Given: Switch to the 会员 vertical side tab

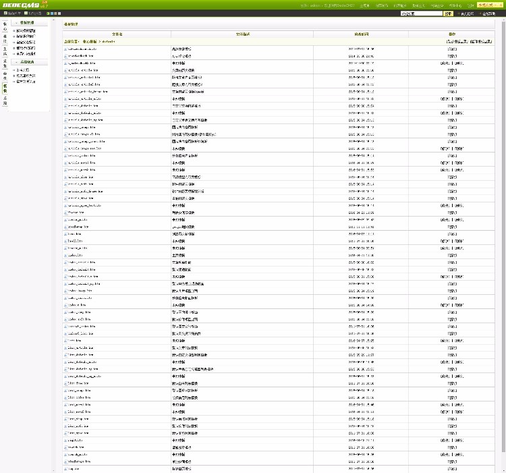Looking at the screenshot, I should (x=5, y=76).
